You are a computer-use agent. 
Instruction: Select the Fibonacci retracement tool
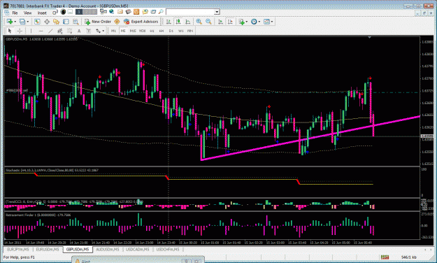69,31
